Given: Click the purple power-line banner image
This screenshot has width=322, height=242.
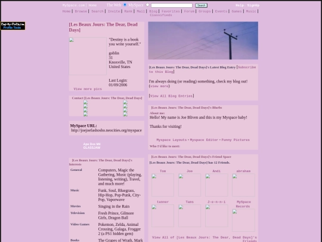Looking at the screenshot, I should pyautogui.click(x=203, y=41).
